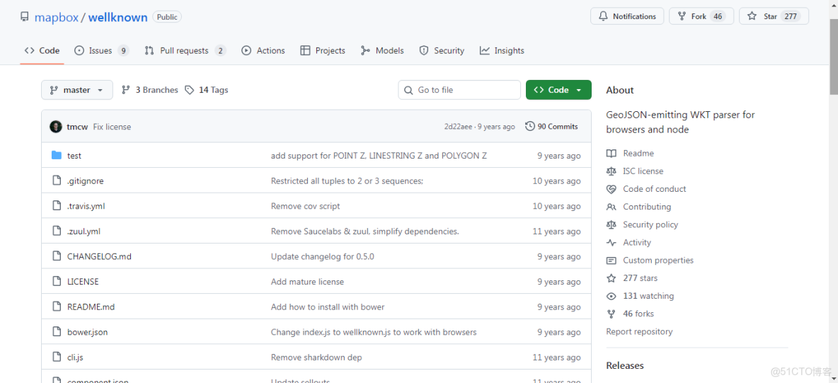The width and height of the screenshot is (838, 383).
Task: Expand the green Code dropdown button
Action: [558, 90]
